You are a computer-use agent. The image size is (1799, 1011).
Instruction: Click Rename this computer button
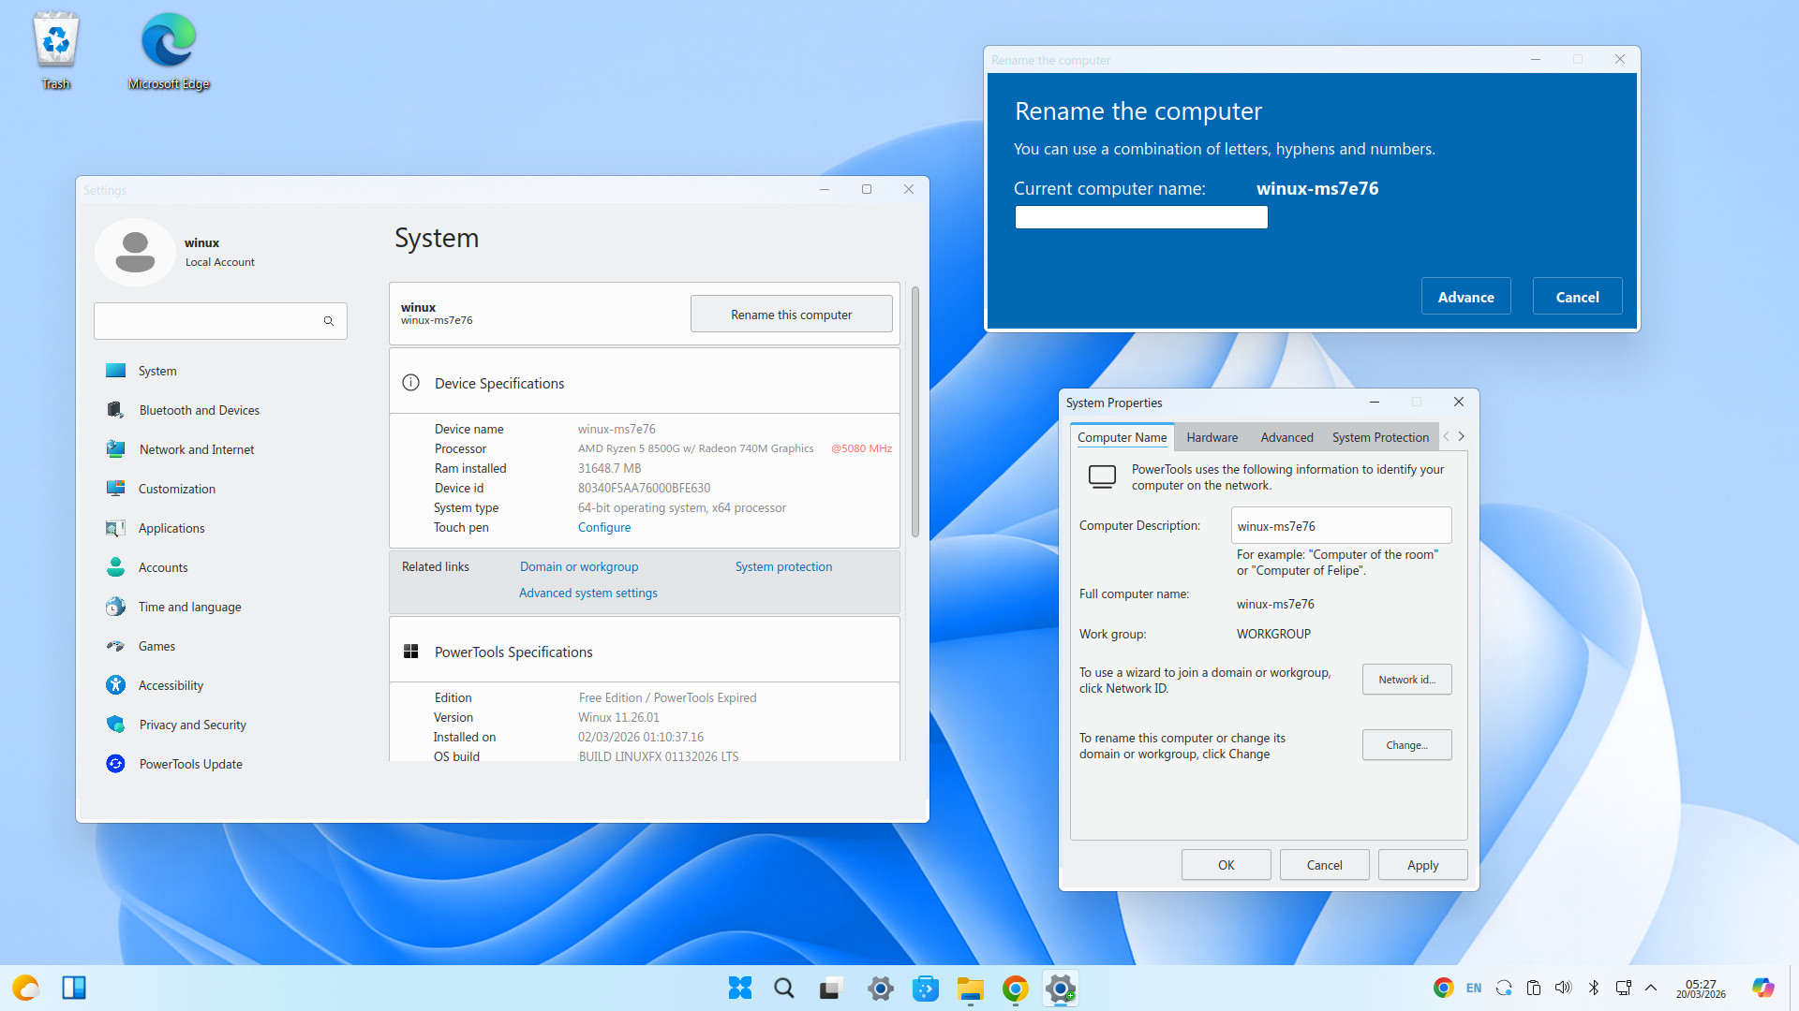tap(791, 315)
